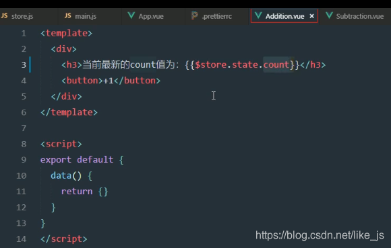Click the closing </script> tag
391x248 pixels.
tap(64, 239)
